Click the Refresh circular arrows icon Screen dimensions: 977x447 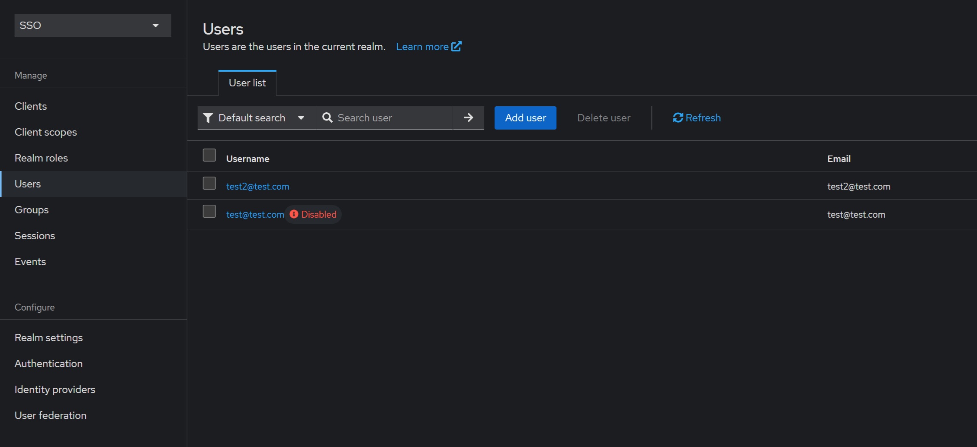pos(678,117)
